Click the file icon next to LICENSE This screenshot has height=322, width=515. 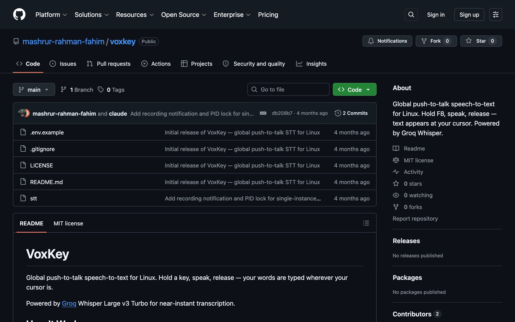(23, 165)
